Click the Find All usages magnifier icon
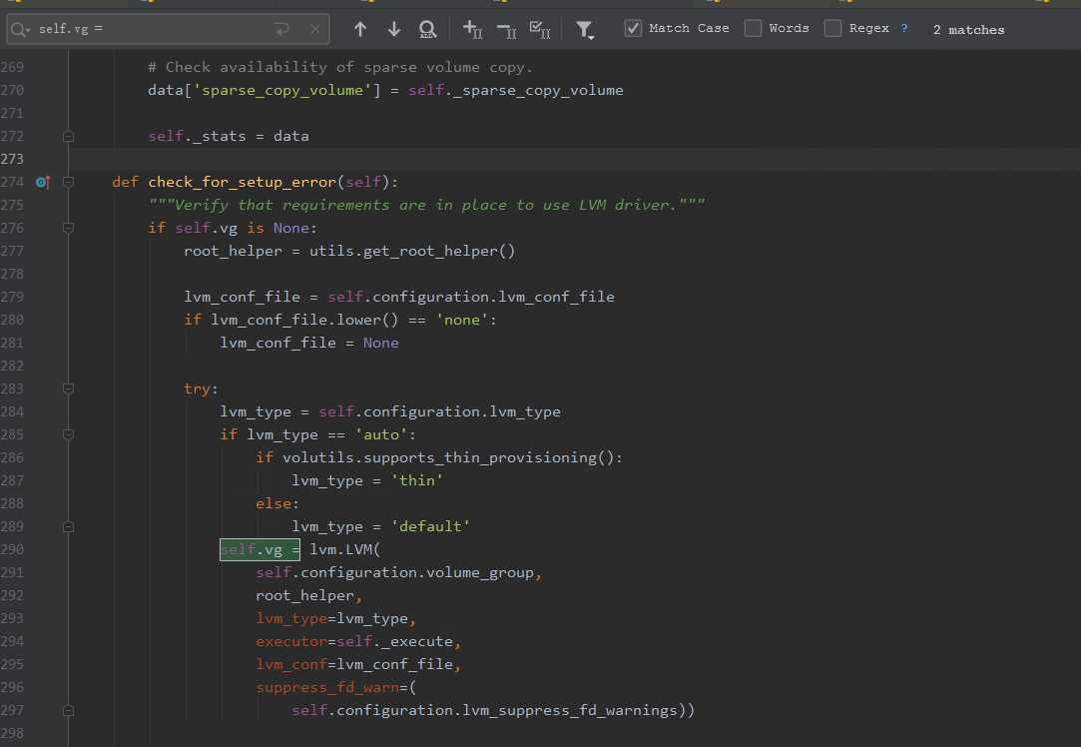 [x=427, y=29]
